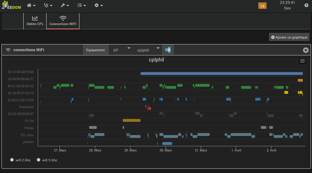The width and height of the screenshot is (312, 173).
Task: Toggle the wifi 5 Ghz legend series
Action: 47,160
